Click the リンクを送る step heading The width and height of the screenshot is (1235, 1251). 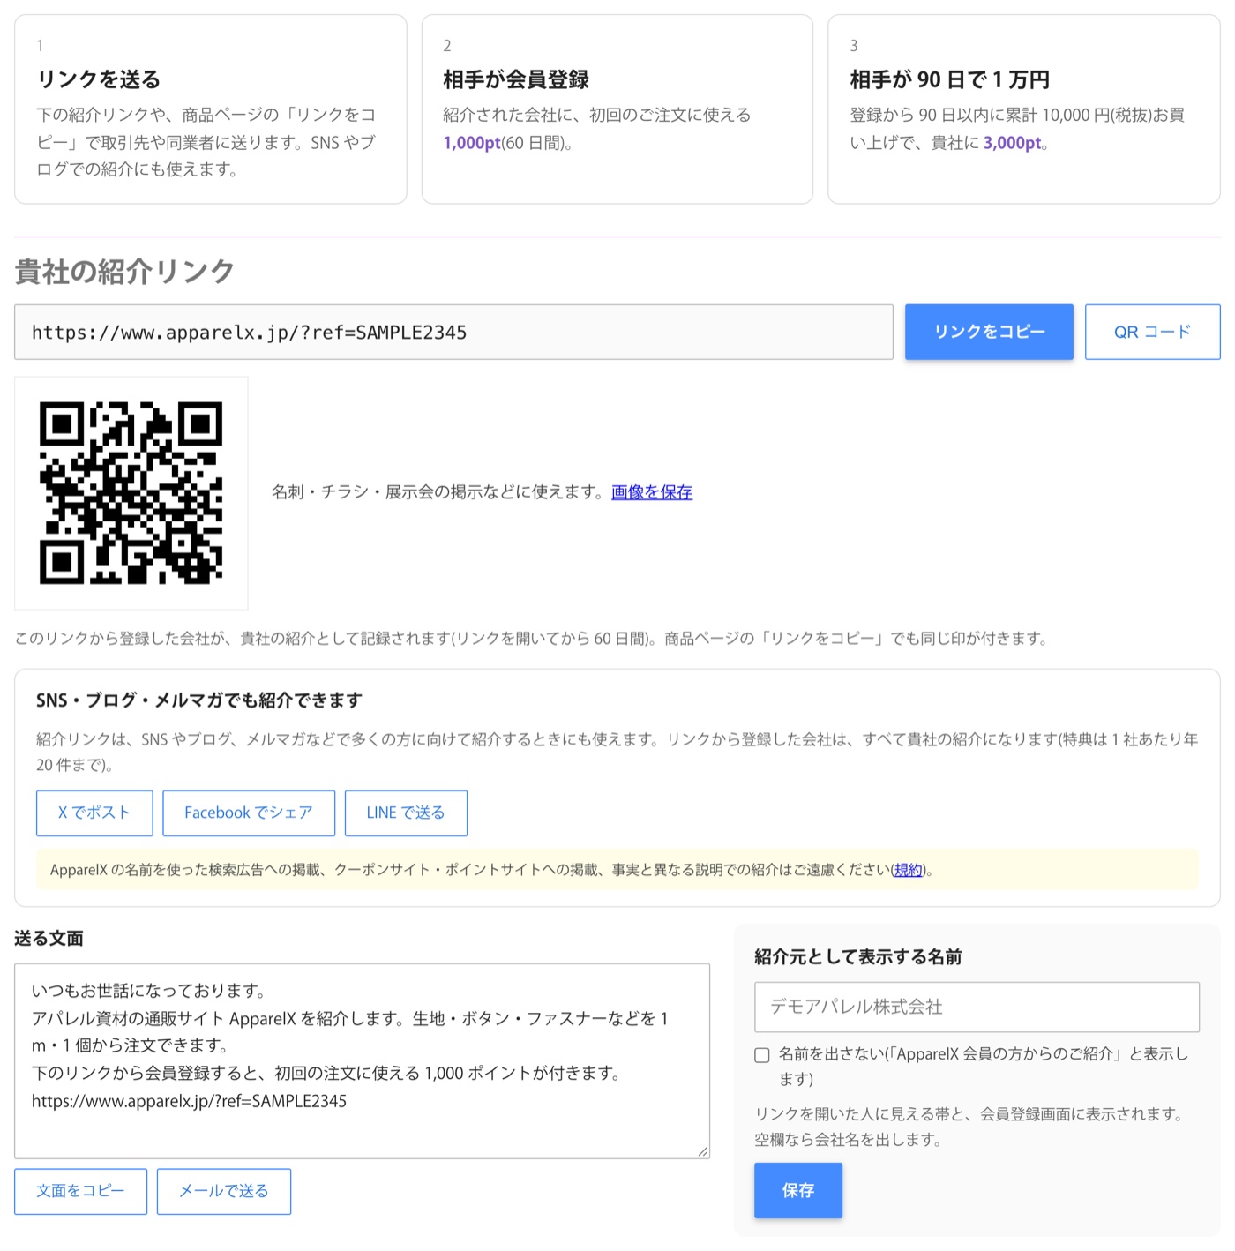click(x=99, y=79)
